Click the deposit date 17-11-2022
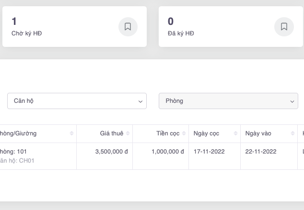Screen dimensions: 304x210 click(209, 152)
